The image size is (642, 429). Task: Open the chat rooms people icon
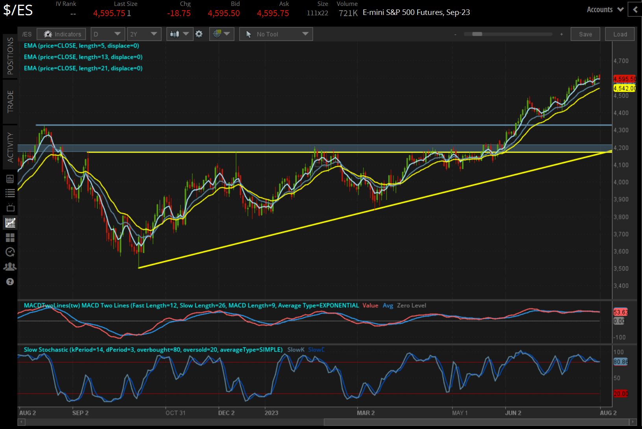(10, 266)
